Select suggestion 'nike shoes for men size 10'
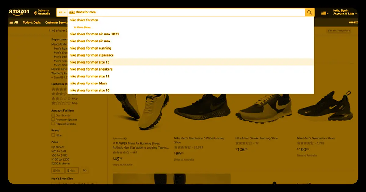The width and height of the screenshot is (366, 192). coord(191,90)
